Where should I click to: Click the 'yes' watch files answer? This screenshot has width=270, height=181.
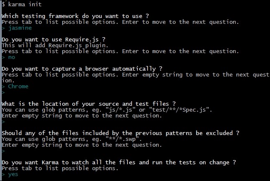click(x=13, y=174)
